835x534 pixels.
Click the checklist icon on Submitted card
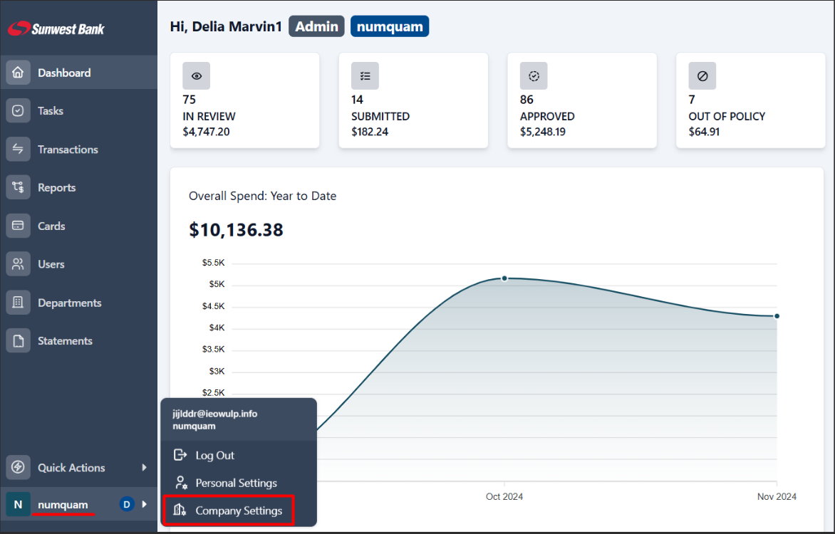(x=365, y=76)
